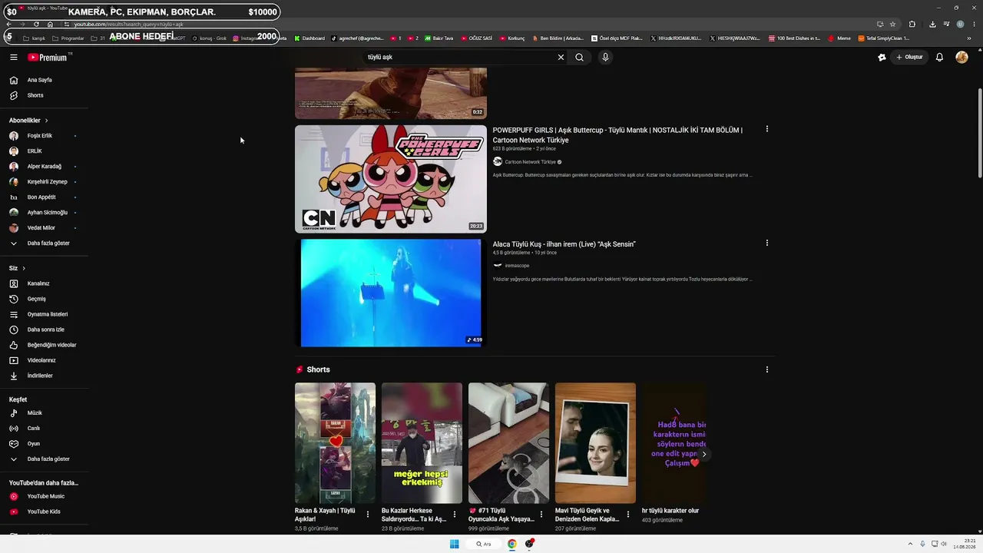This screenshot has width=983, height=553.
Task: Bookmark this page with star icon
Action: 892,25
